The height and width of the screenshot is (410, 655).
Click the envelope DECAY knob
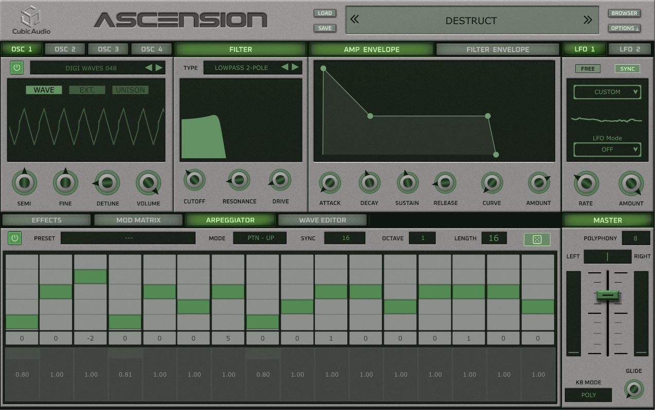[369, 182]
